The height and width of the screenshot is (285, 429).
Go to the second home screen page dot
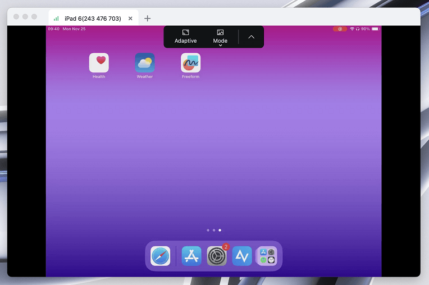point(214,230)
